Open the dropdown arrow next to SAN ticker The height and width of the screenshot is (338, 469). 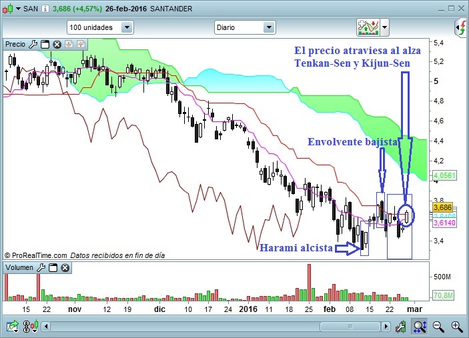tap(18, 9)
